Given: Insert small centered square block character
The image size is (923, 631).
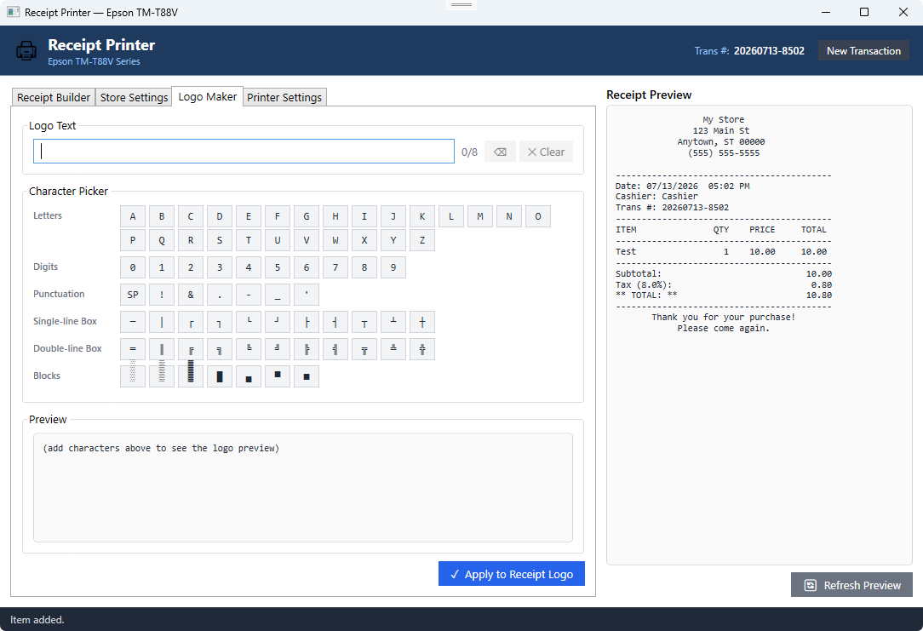Looking at the screenshot, I should point(306,376).
